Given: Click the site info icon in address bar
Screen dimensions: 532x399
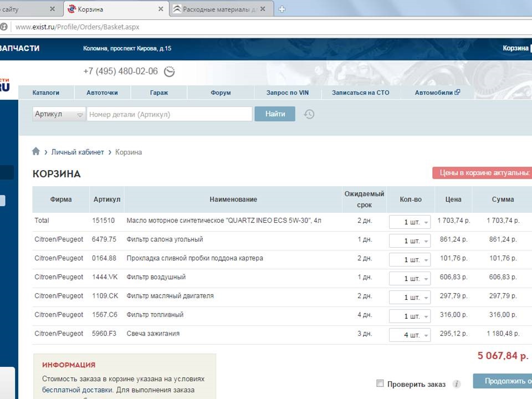Looking at the screenshot, I should (3, 27).
